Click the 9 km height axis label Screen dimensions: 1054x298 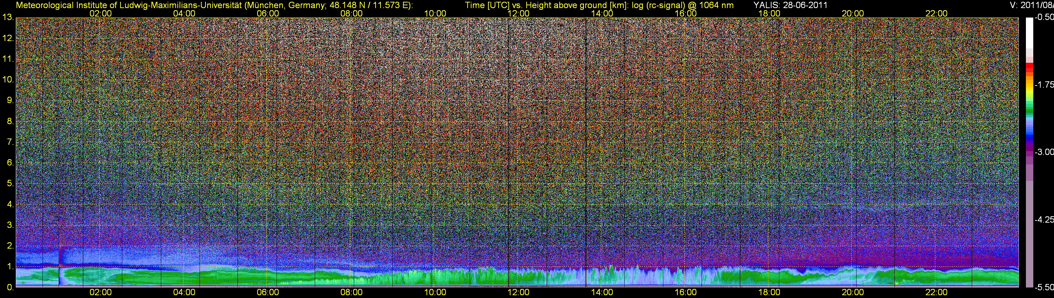coord(10,100)
